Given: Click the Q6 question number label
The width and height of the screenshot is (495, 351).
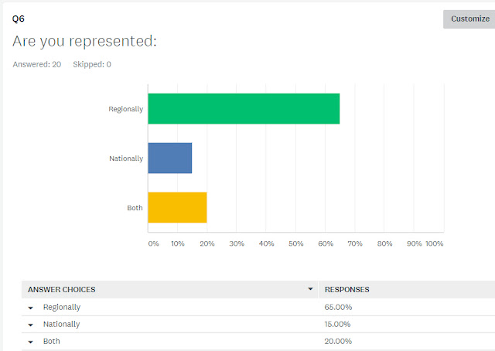Looking at the screenshot, I should click(19, 17).
